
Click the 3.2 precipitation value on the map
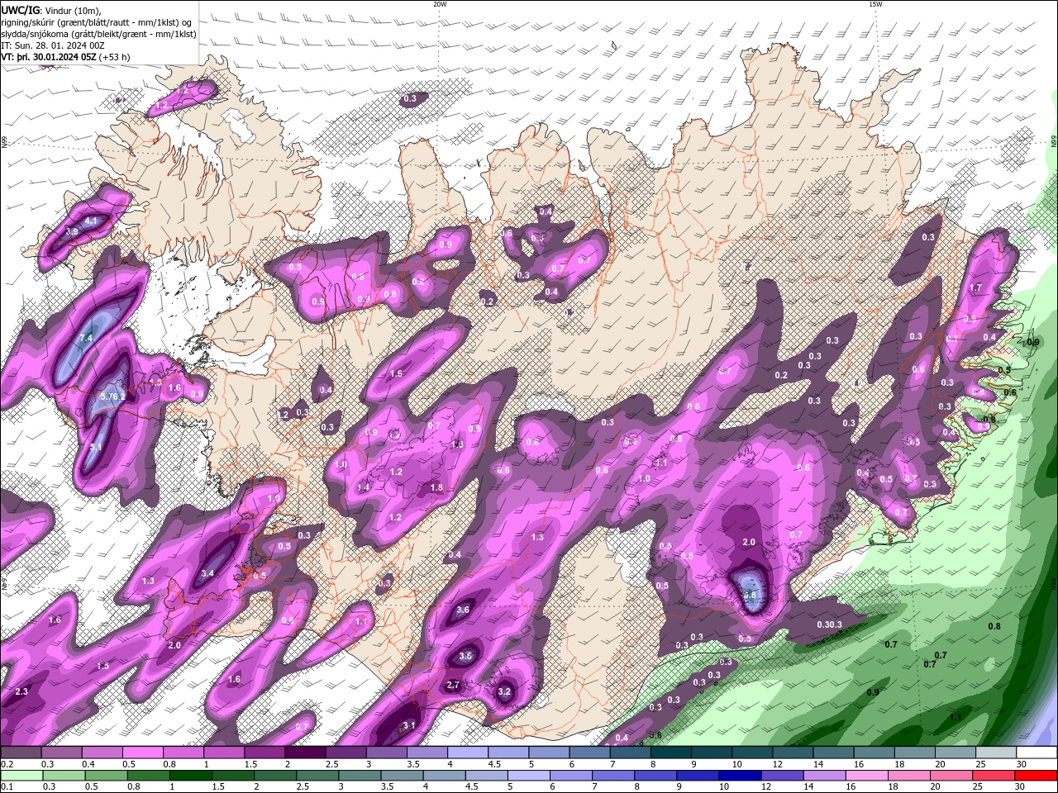point(505,692)
